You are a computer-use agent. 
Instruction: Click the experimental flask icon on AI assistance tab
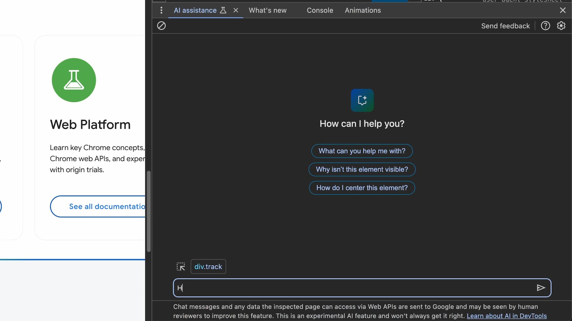223,10
